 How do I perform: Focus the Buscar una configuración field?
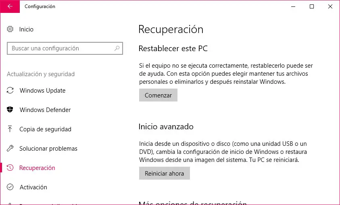[x=60, y=48]
